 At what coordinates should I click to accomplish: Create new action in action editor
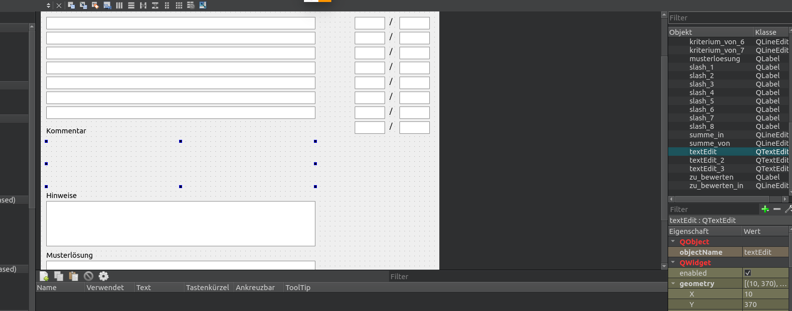coord(44,276)
